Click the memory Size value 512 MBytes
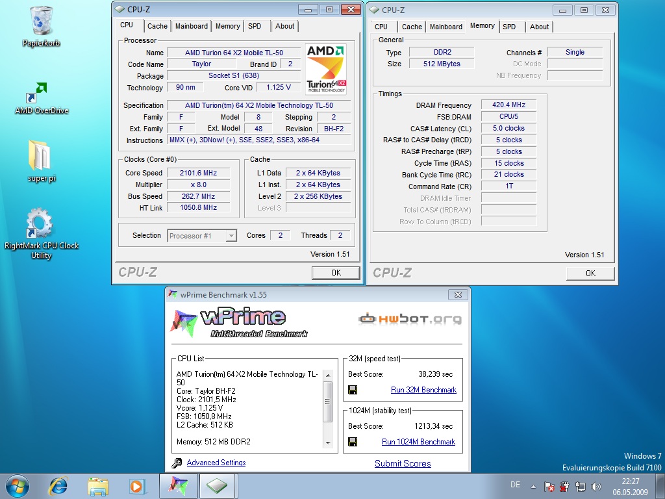665x499 pixels. tap(442, 64)
